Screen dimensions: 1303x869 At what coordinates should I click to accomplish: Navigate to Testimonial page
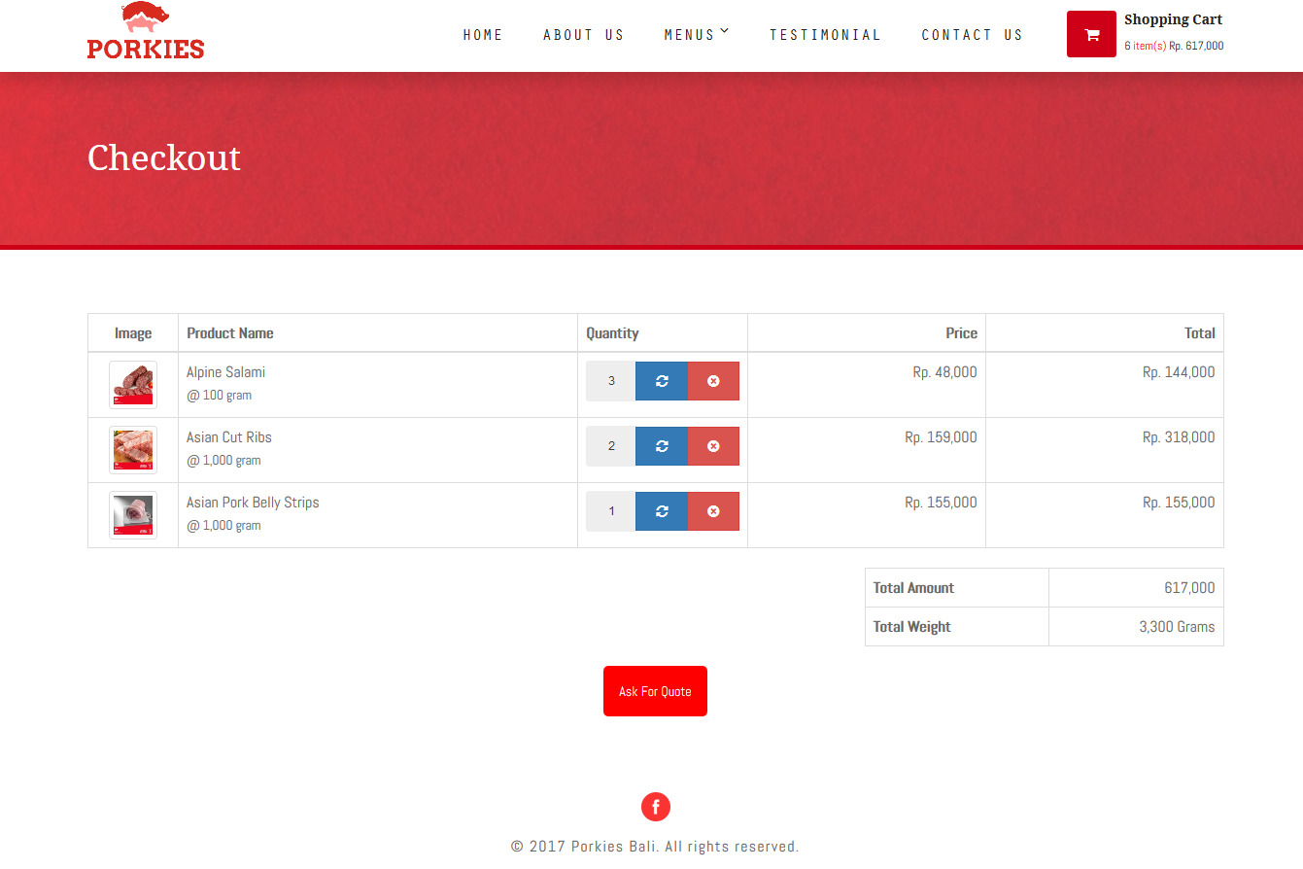coord(825,35)
